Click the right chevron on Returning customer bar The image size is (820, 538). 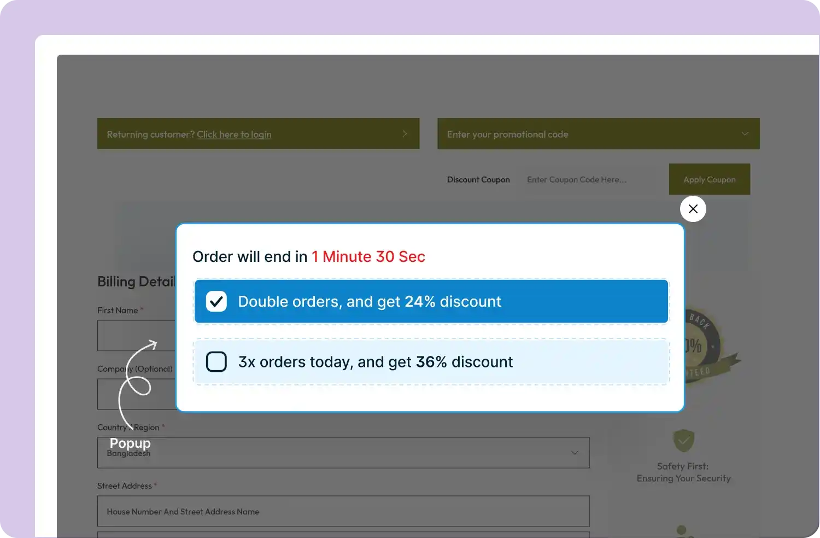point(405,134)
